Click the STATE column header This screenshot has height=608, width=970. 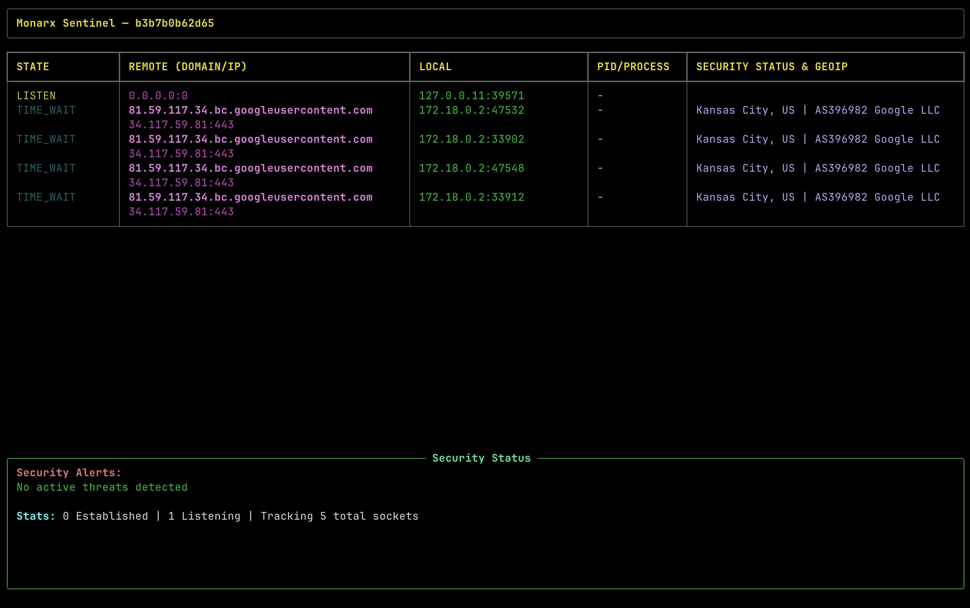click(x=33, y=66)
